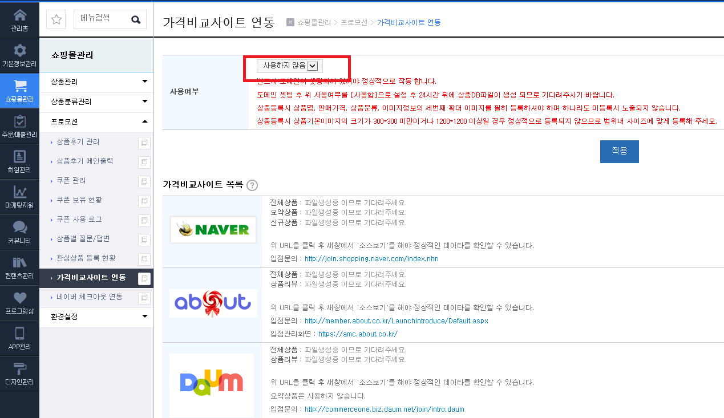Open 디자인관리 paint roller icon
This screenshot has width=724, height=418.
[19, 368]
